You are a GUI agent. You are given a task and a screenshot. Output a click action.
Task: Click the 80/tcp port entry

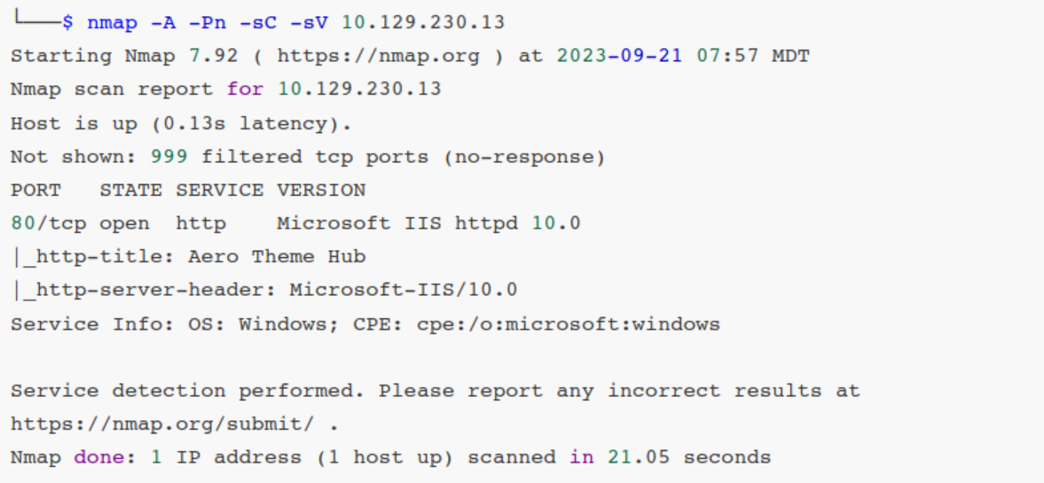48,223
